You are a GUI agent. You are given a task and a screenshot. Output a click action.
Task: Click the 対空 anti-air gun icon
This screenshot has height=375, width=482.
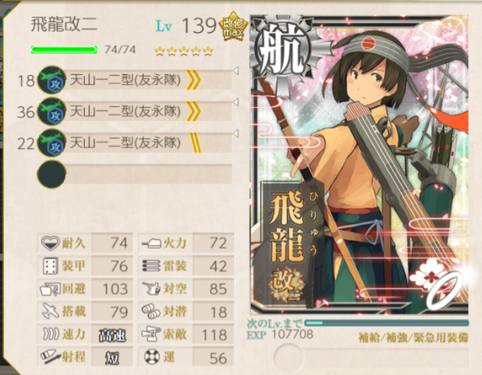tap(151, 288)
